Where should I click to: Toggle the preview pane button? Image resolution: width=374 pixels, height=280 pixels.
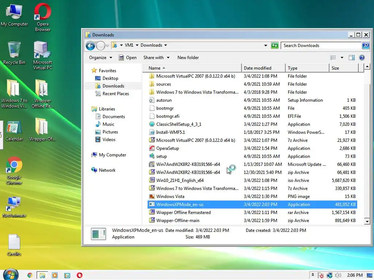pyautogui.click(x=352, y=57)
